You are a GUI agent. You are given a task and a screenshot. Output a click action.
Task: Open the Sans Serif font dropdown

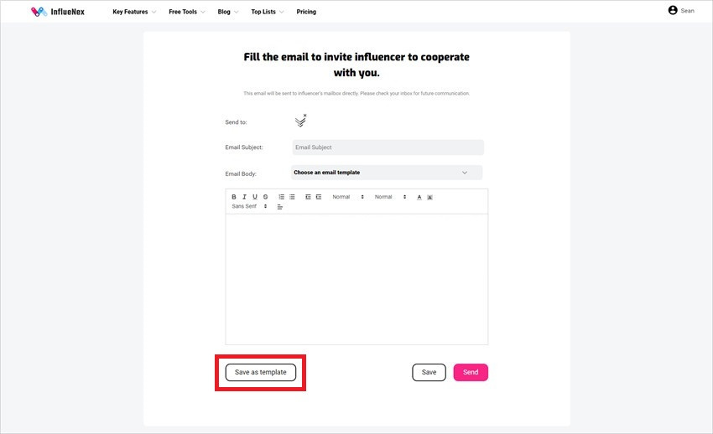249,207
